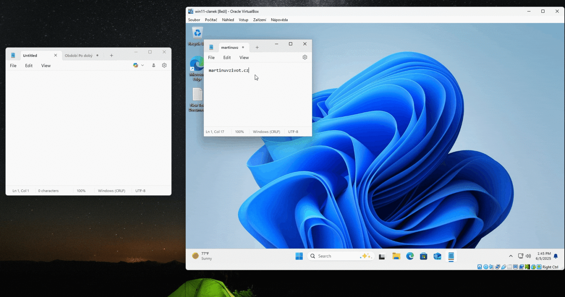
Task: Click Ln 1, Col 1 in host status bar
Action: pos(21,191)
